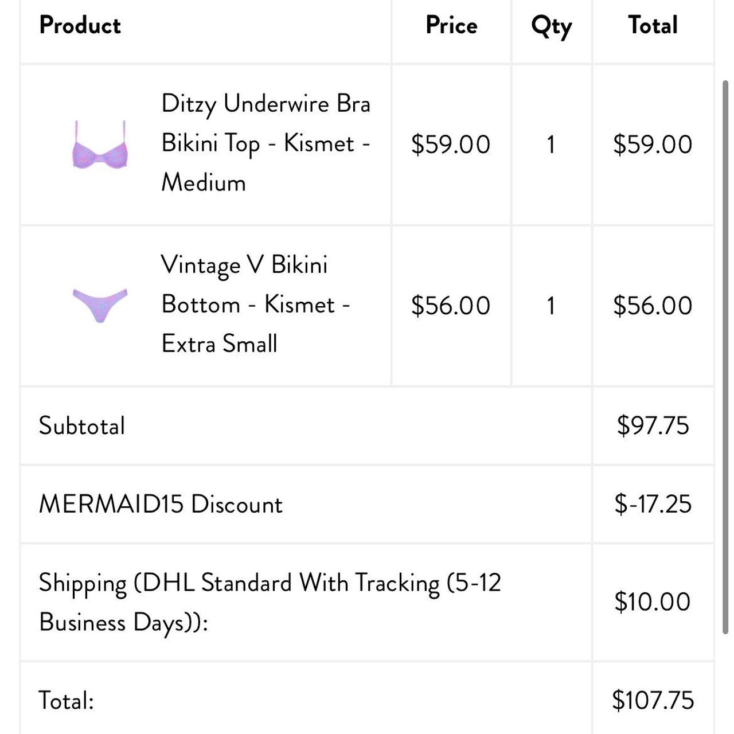Click the MERMAID15 Discount label
The width and height of the screenshot is (734, 734).
point(161,504)
